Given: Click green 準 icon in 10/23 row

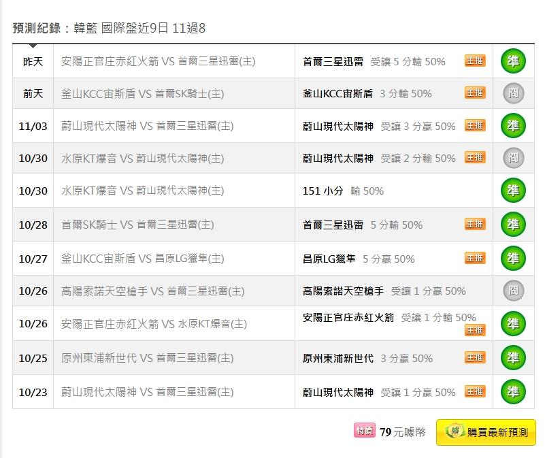Looking at the screenshot, I should [x=513, y=391].
